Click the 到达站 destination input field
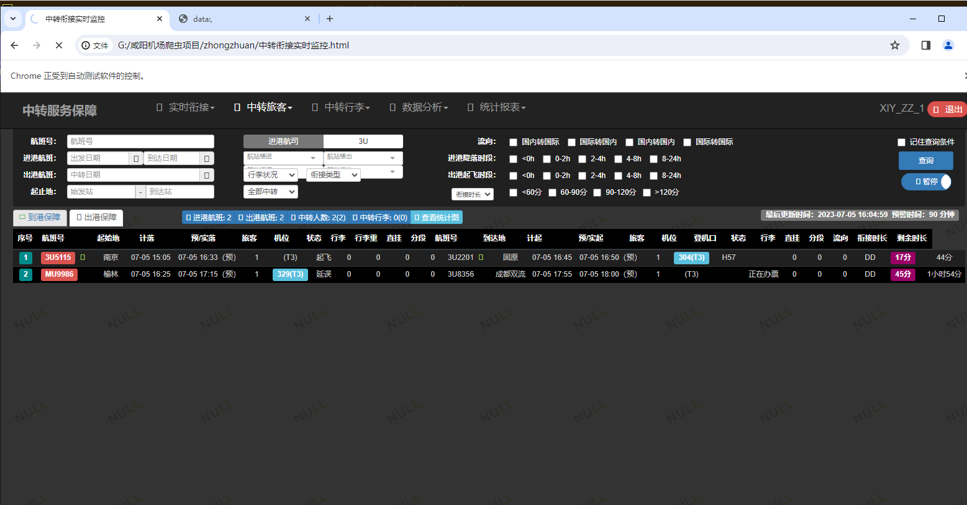The height and width of the screenshot is (505, 967). [180, 192]
